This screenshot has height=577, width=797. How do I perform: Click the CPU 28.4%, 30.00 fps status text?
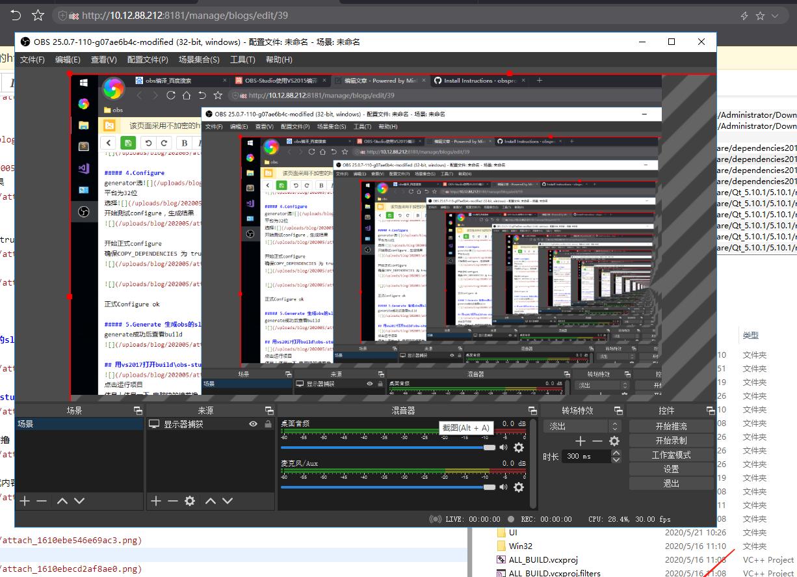pyautogui.click(x=631, y=519)
